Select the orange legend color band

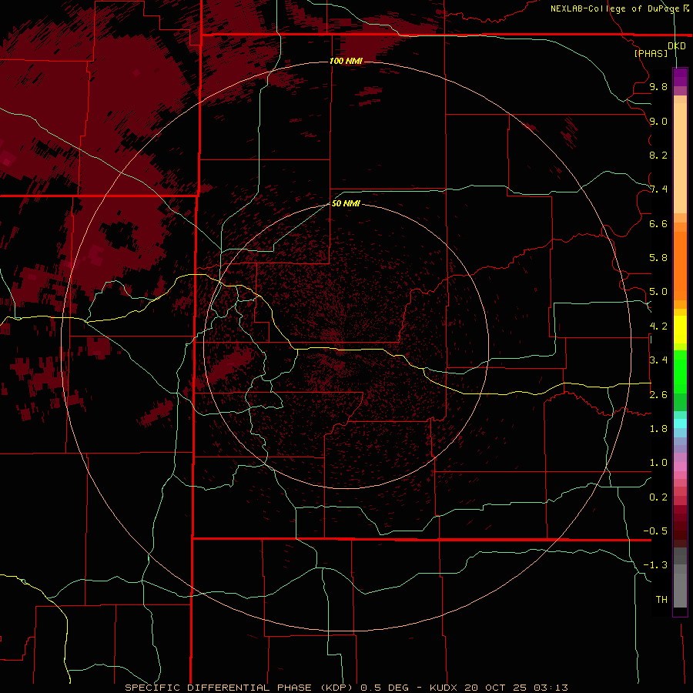click(x=680, y=266)
